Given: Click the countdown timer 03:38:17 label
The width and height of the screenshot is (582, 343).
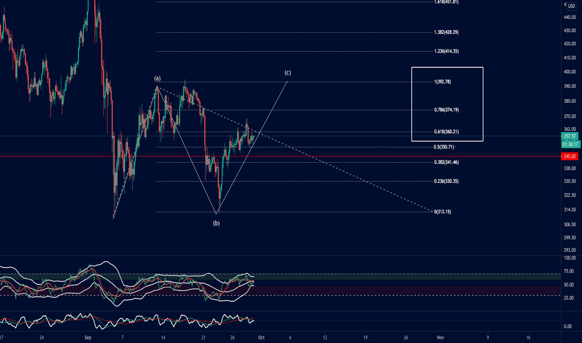Looking at the screenshot, I should click(x=570, y=144).
